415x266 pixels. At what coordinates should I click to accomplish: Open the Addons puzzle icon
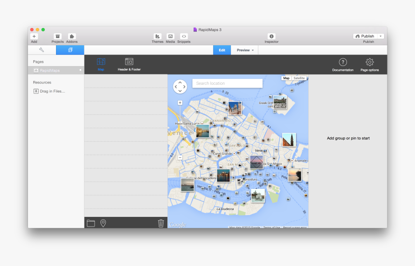click(x=72, y=36)
